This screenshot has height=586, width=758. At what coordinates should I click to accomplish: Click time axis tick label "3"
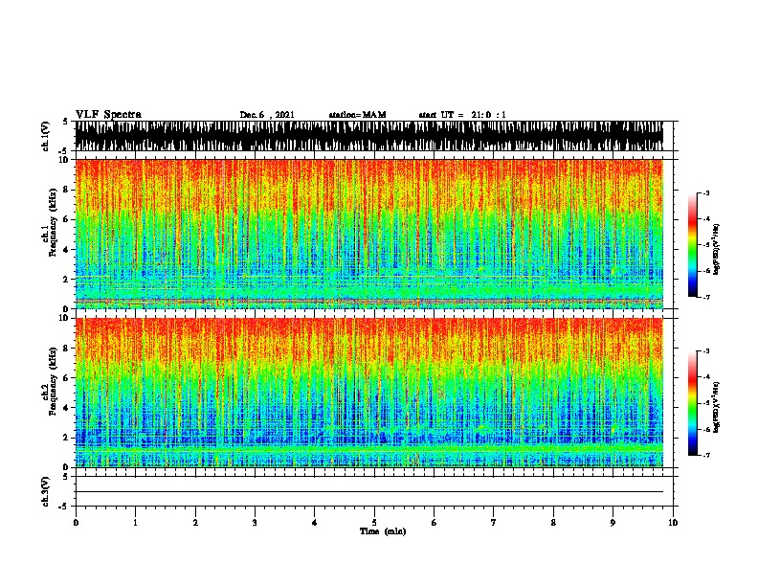(x=255, y=523)
